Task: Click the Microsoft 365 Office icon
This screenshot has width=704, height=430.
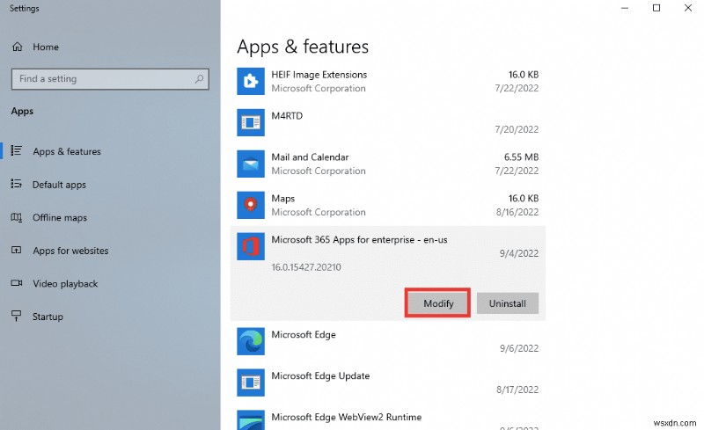Action: click(x=251, y=246)
